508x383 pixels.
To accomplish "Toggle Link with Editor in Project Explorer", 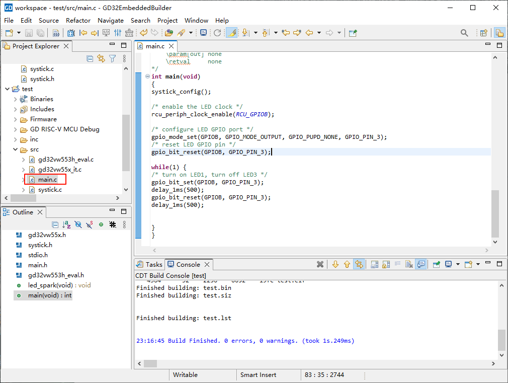I will click(x=101, y=59).
